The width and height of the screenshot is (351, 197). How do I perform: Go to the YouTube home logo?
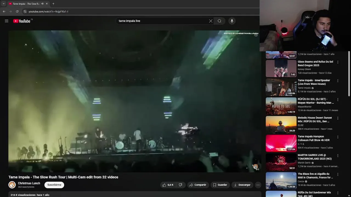click(x=22, y=21)
